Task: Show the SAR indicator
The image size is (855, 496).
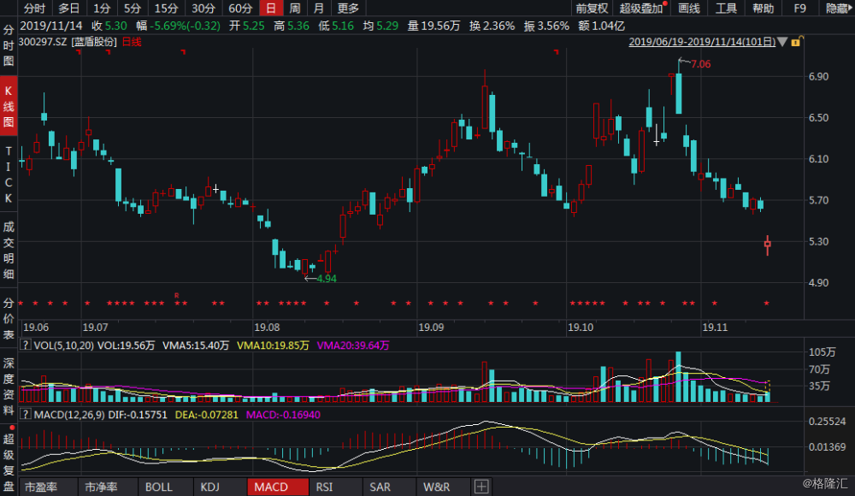Action: point(380,487)
